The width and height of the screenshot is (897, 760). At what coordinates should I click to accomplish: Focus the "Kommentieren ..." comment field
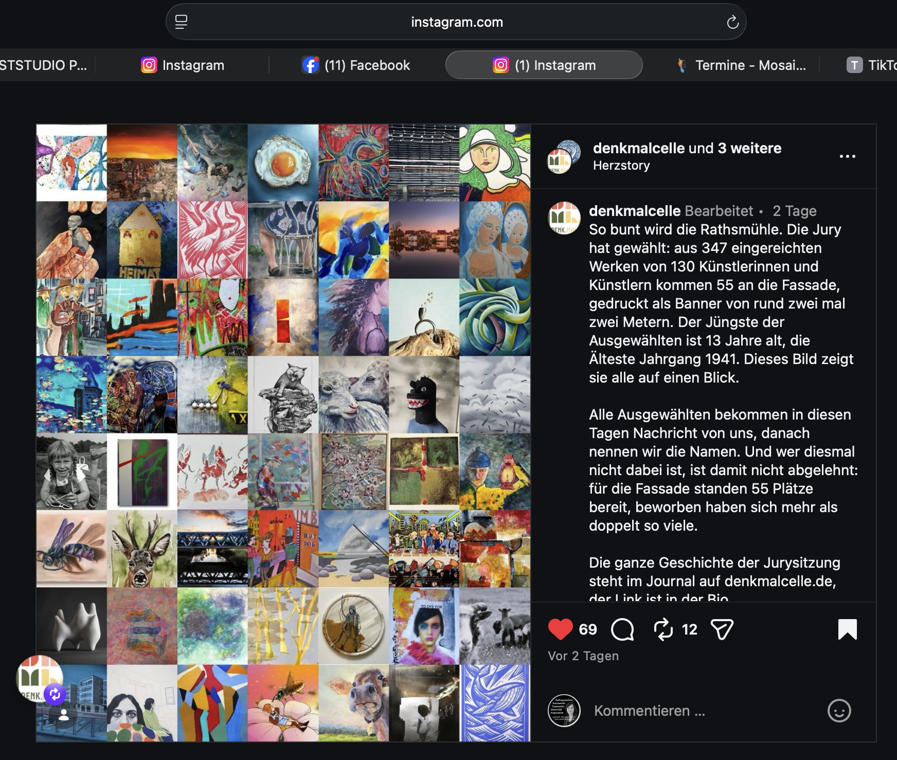coord(705,711)
